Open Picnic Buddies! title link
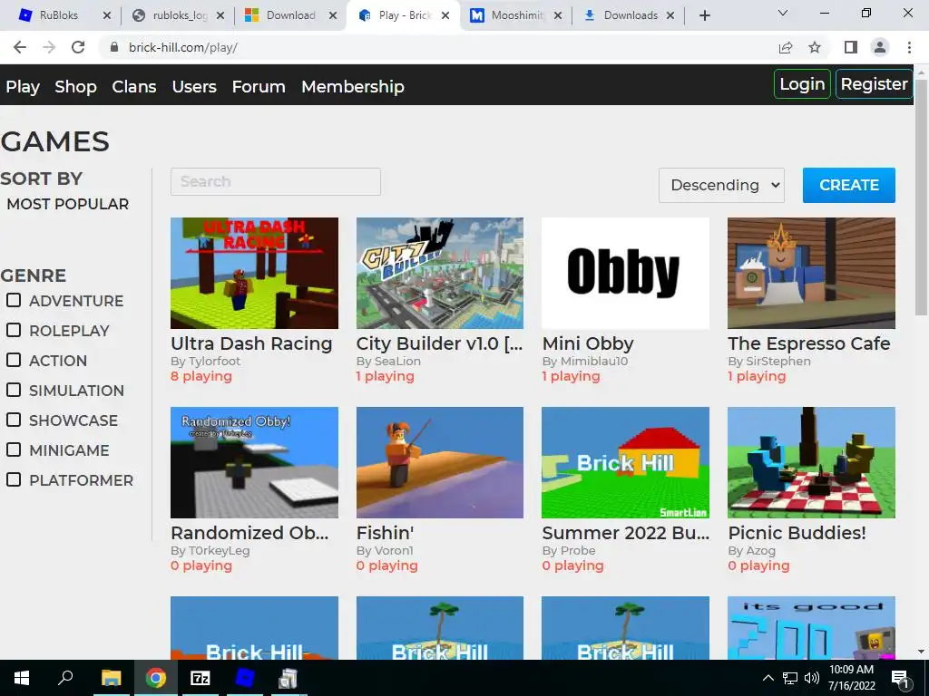Image resolution: width=929 pixels, height=696 pixels. 797,533
